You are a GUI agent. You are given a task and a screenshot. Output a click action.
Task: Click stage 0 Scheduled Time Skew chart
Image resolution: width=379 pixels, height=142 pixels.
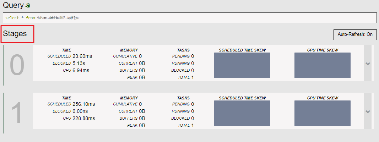242,65
